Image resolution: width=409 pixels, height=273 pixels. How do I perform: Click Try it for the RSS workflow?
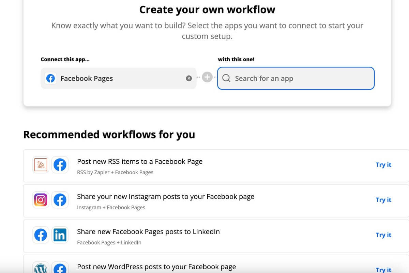(383, 165)
